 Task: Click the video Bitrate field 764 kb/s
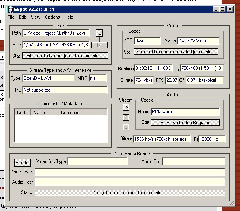pyautogui.click(x=144, y=80)
